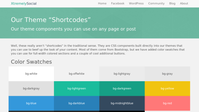Pick the bg-offwhite swatch
This screenshot has height=112, width=199.
point(76,74)
